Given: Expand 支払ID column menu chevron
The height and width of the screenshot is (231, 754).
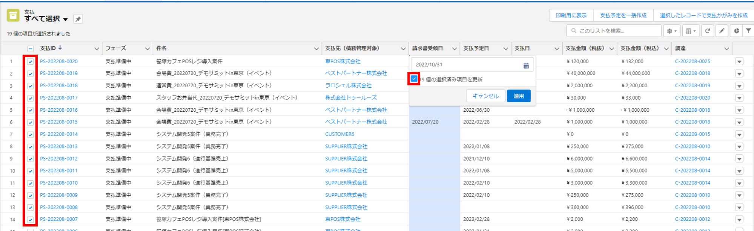Looking at the screenshot, I should click(97, 49).
